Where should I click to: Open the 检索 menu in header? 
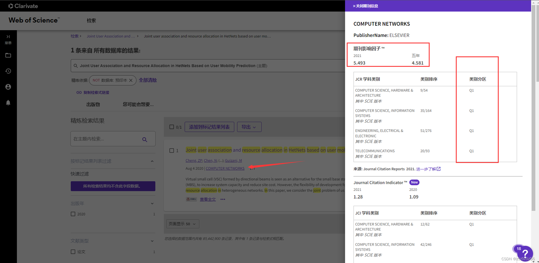point(91,20)
